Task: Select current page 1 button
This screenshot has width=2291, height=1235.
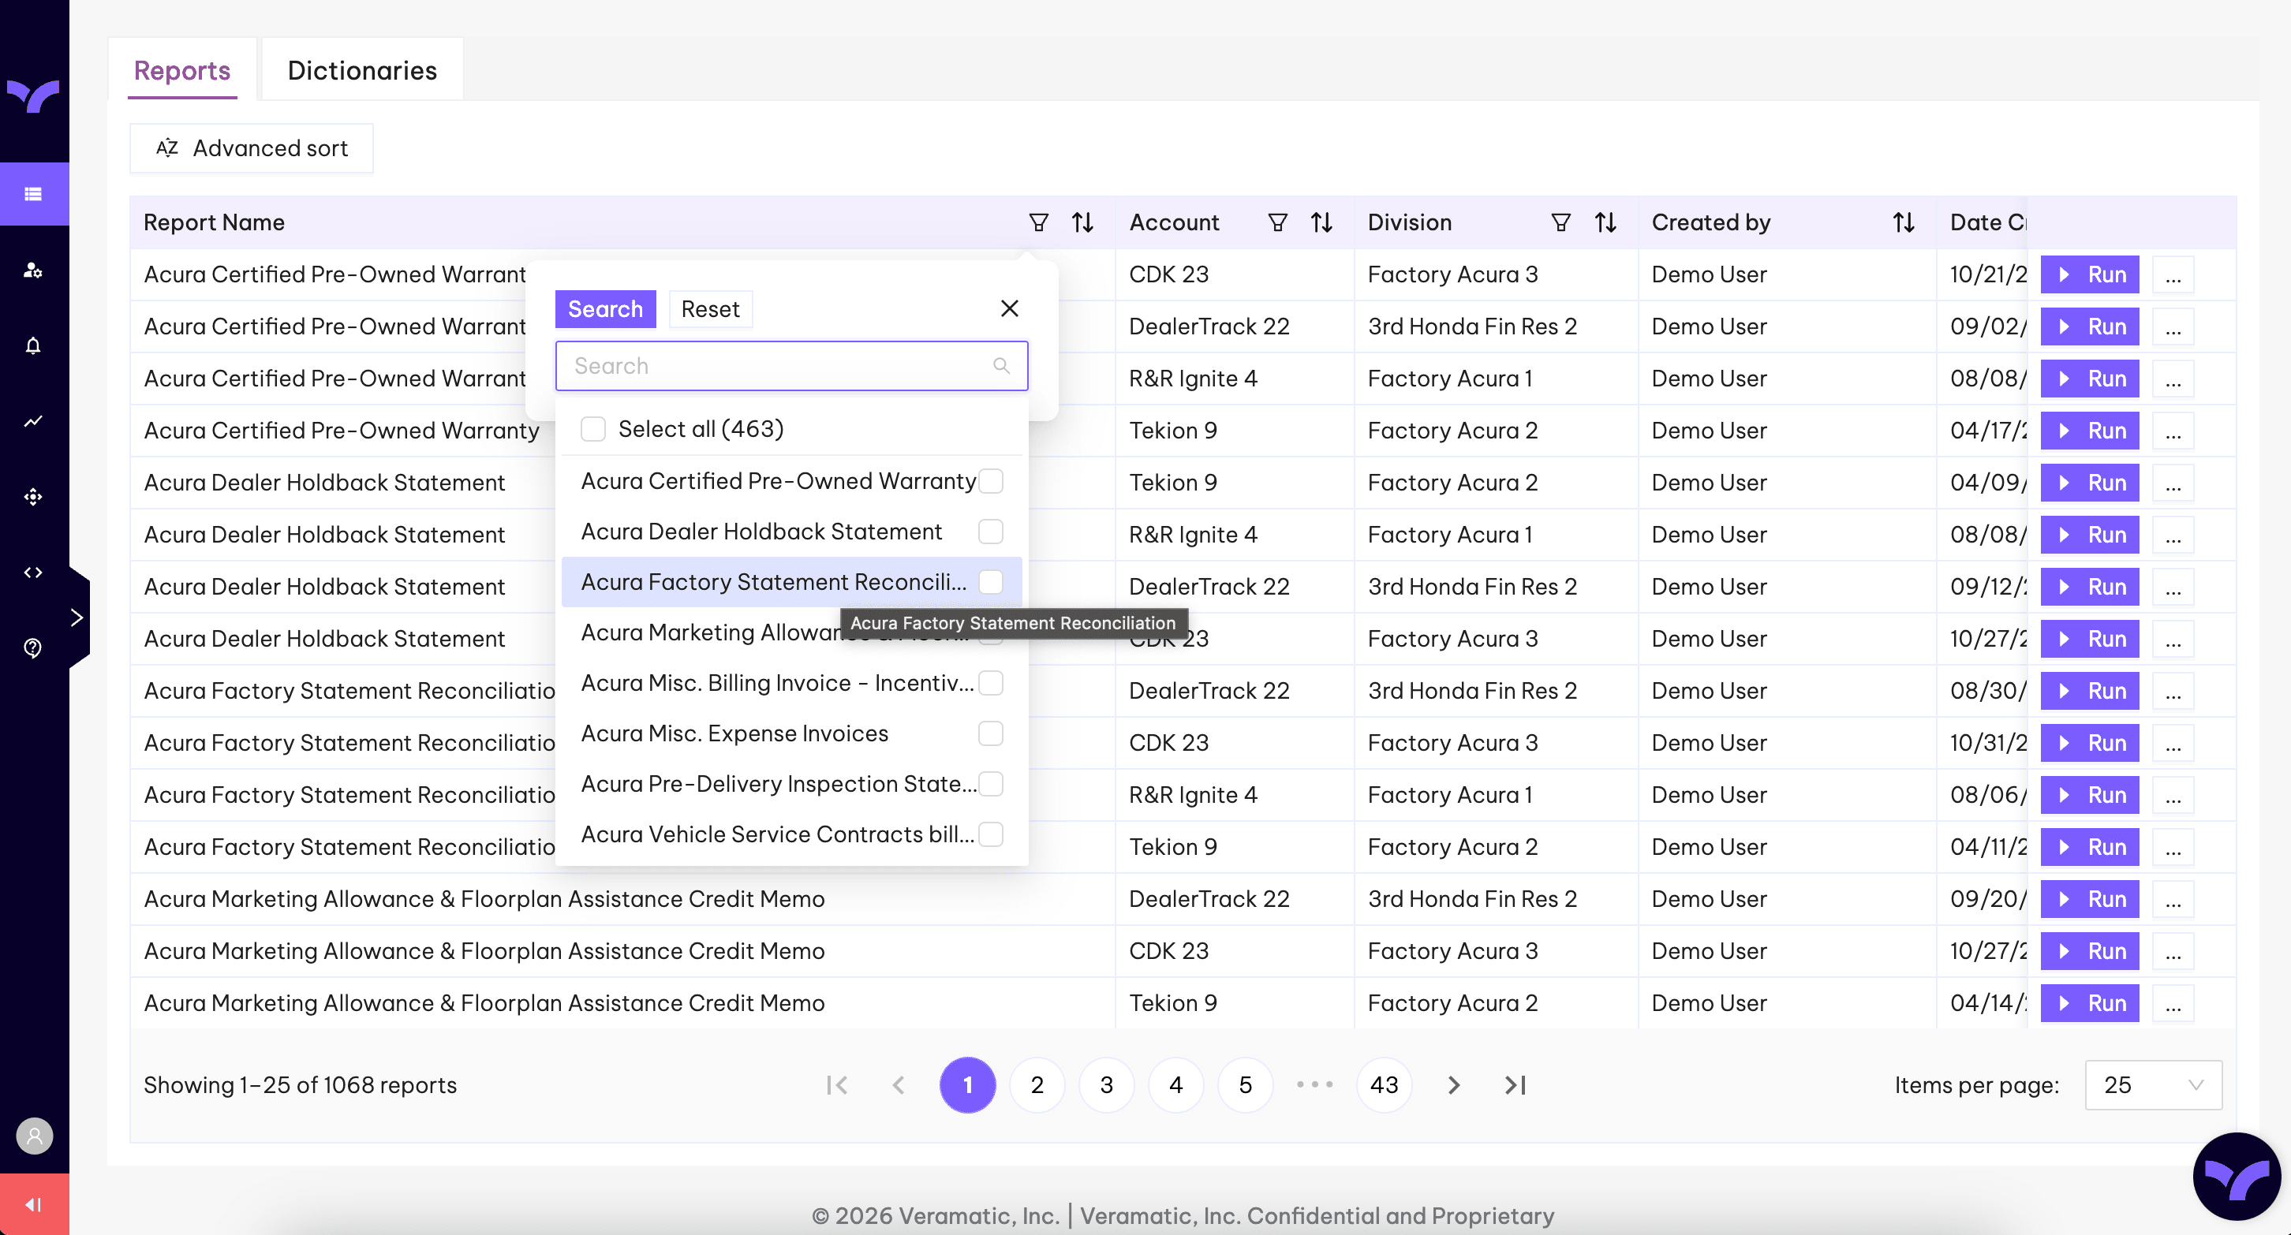Action: (968, 1084)
